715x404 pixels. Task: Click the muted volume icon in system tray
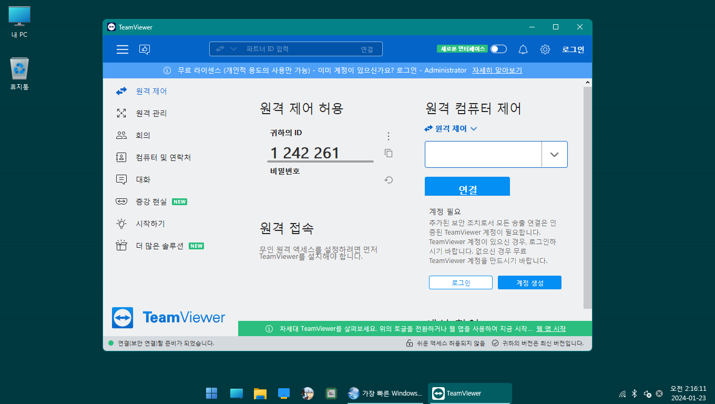648,393
